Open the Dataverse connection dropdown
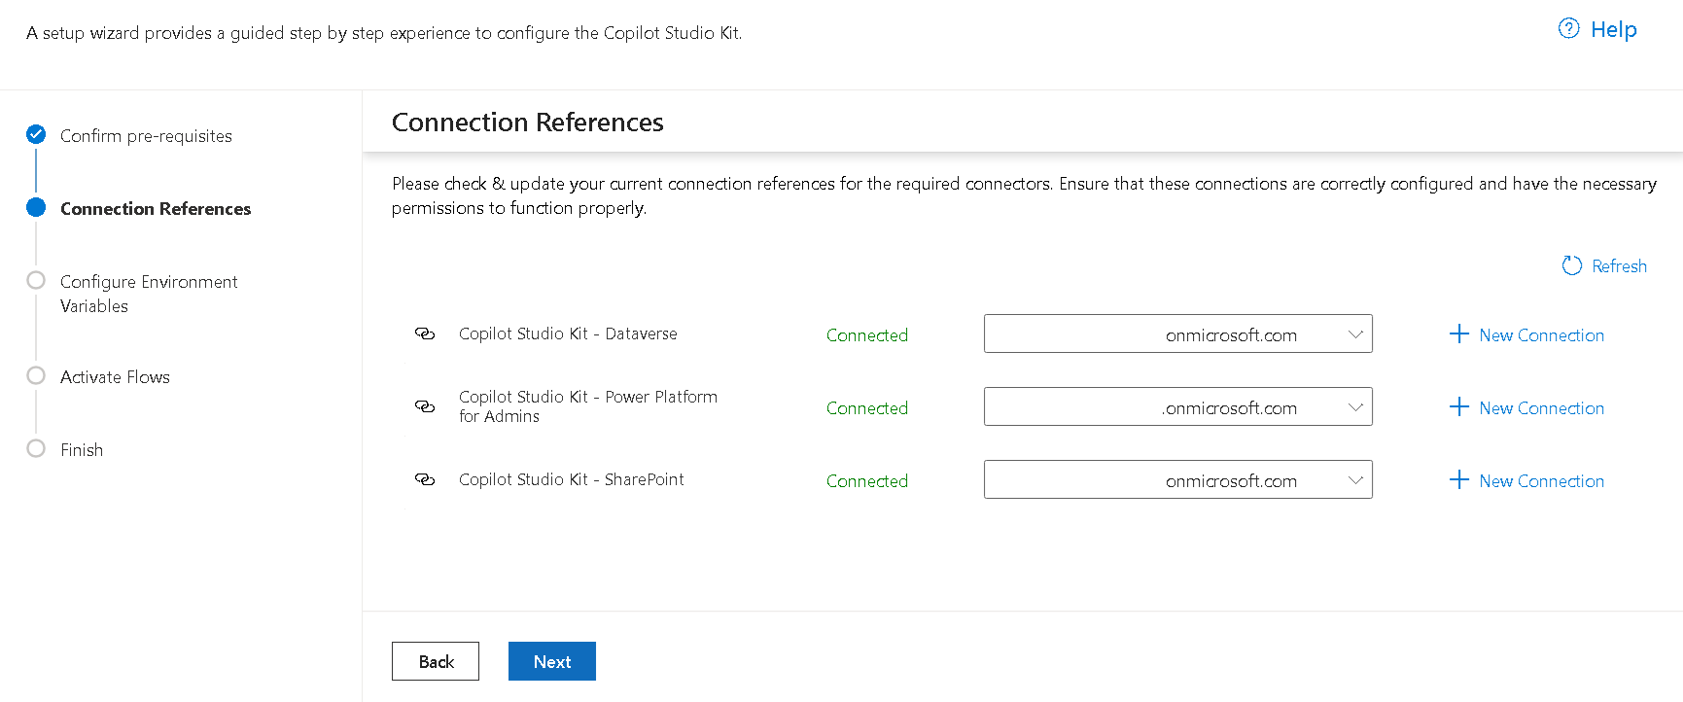This screenshot has width=1683, height=702. point(1177,333)
